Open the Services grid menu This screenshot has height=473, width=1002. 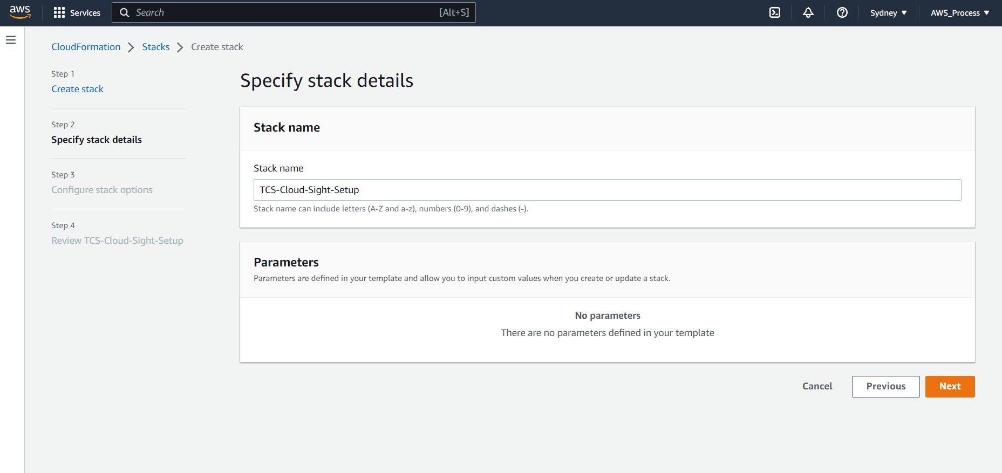tap(77, 12)
